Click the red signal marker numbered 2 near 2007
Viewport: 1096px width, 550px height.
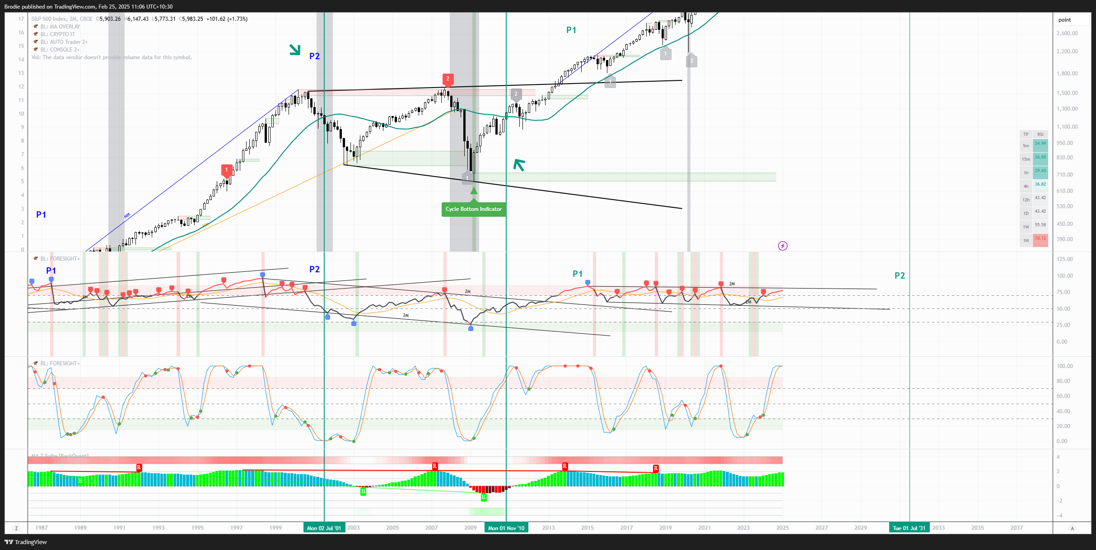click(x=448, y=79)
